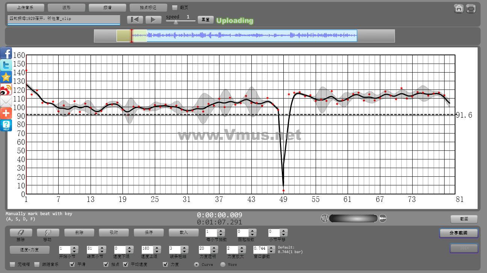Increase 开始小节 with up arrow
Image resolution: width=487 pixels, height=273 pixels.
[74, 248]
